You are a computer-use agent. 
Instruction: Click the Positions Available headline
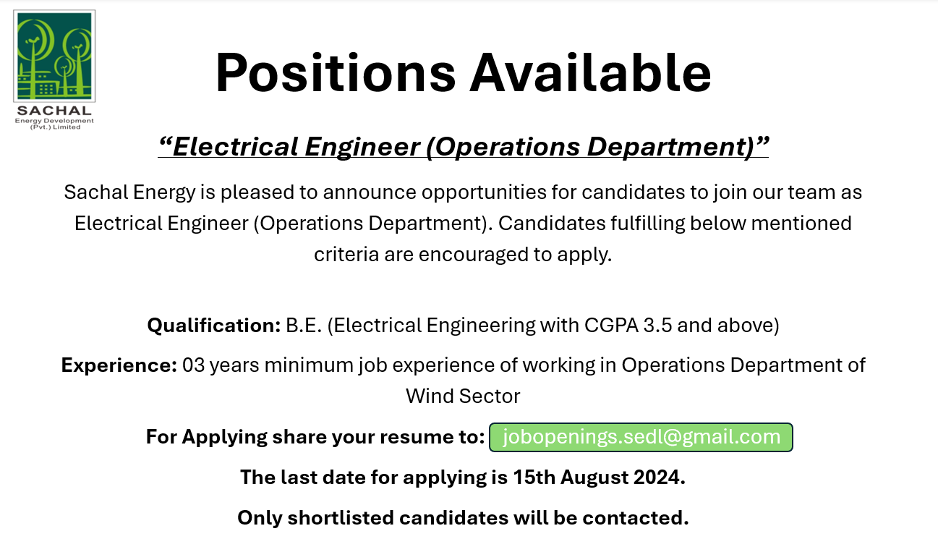463,73
